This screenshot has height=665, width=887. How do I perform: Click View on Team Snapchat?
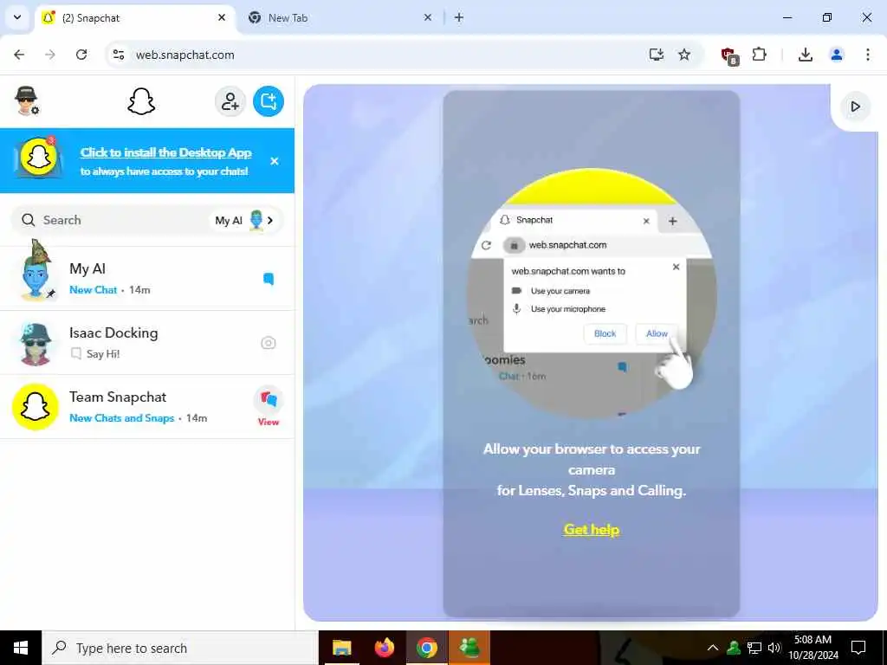[x=269, y=407]
